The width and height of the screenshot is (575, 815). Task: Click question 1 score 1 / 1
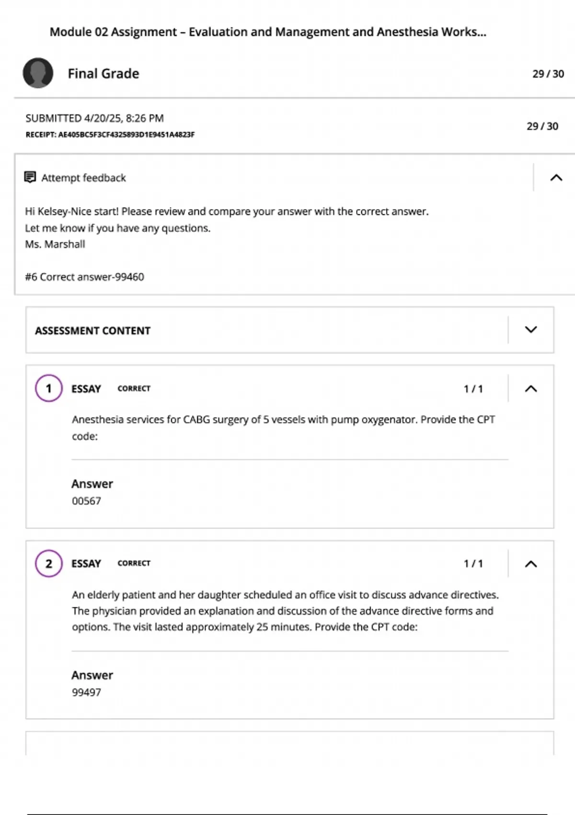coord(473,389)
